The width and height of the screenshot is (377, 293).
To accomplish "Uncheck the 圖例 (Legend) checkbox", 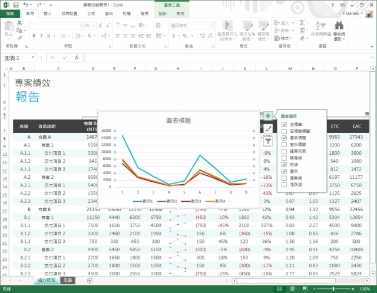I will [x=284, y=171].
